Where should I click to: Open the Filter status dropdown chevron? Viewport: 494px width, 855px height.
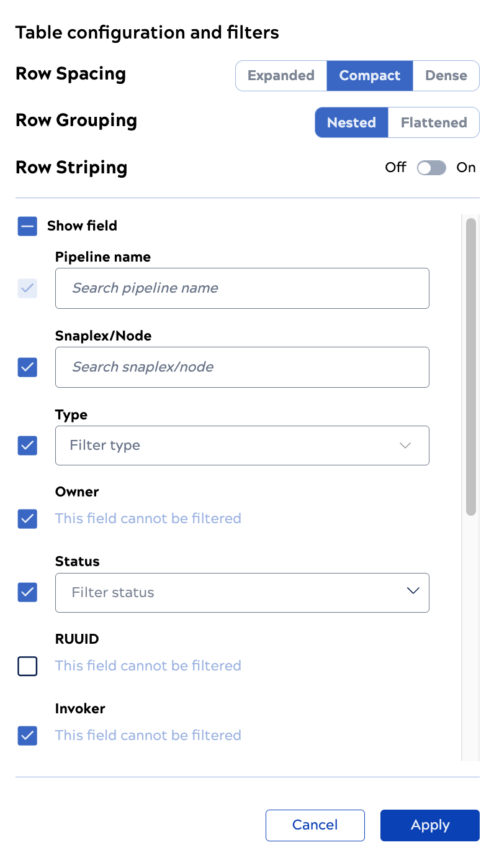[412, 591]
